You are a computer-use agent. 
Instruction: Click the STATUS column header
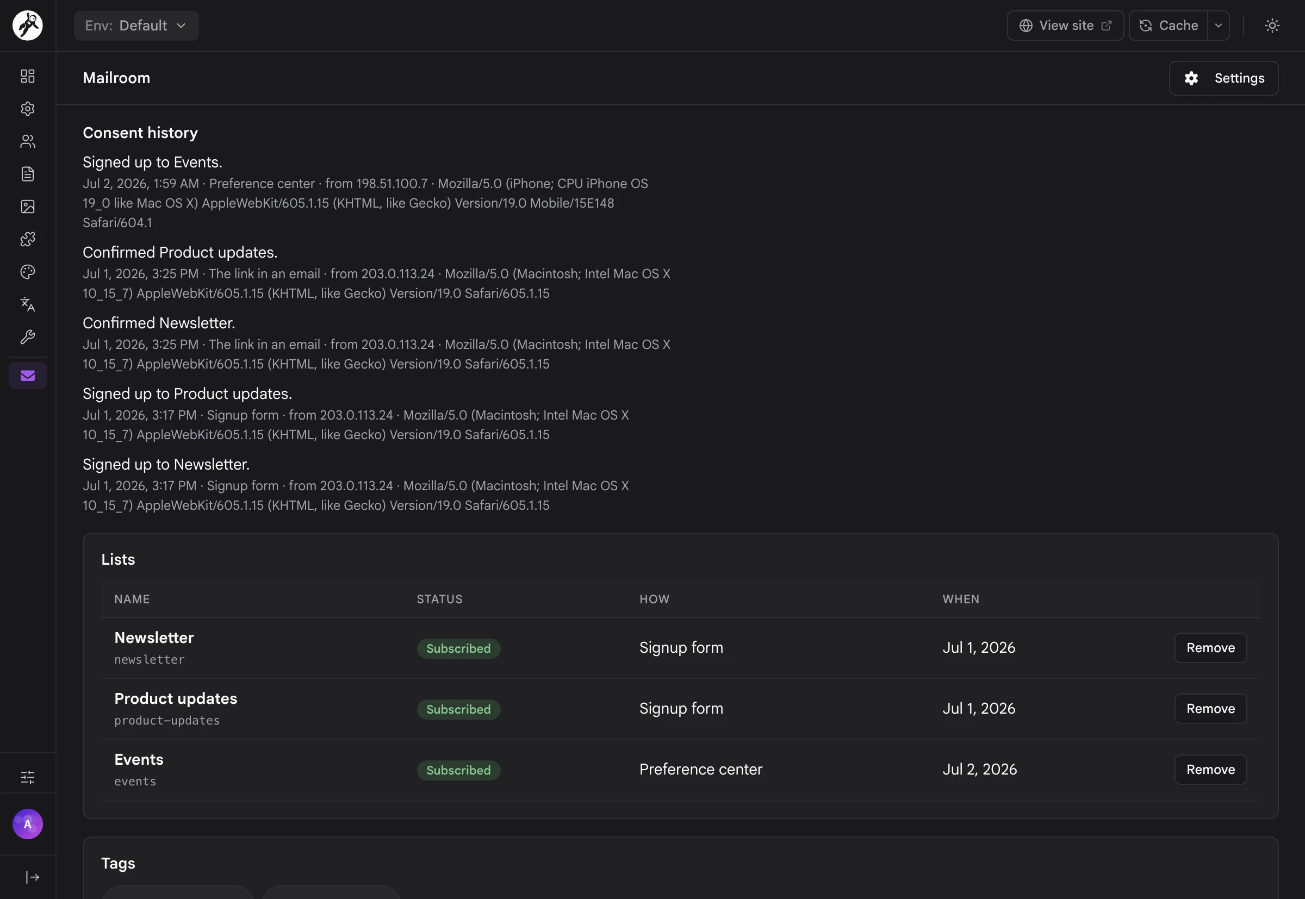coord(439,600)
